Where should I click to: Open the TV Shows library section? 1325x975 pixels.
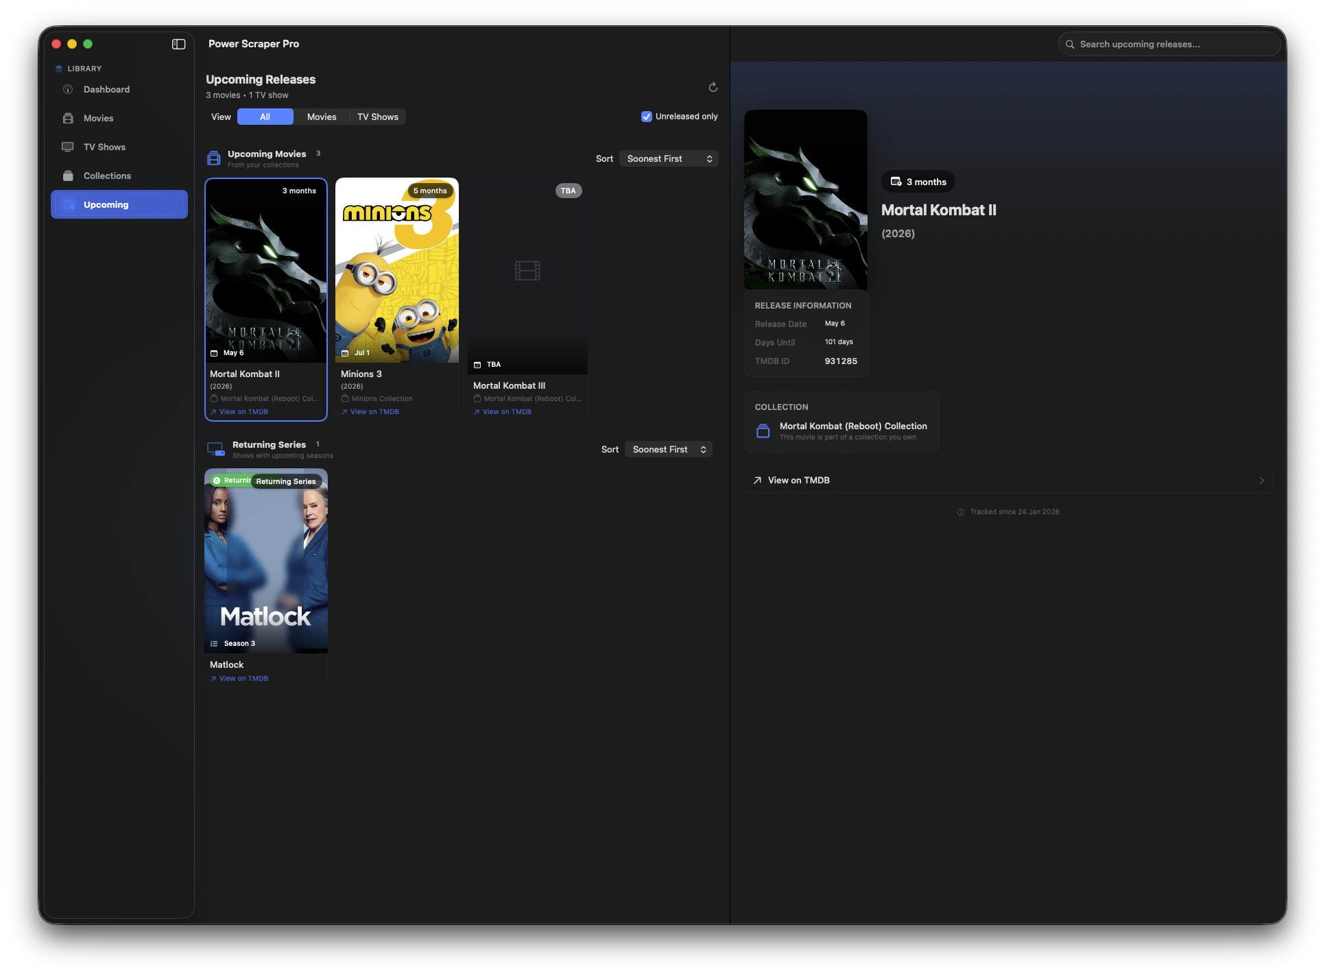pos(104,147)
